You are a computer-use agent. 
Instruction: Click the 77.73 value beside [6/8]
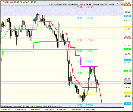click(89, 40)
